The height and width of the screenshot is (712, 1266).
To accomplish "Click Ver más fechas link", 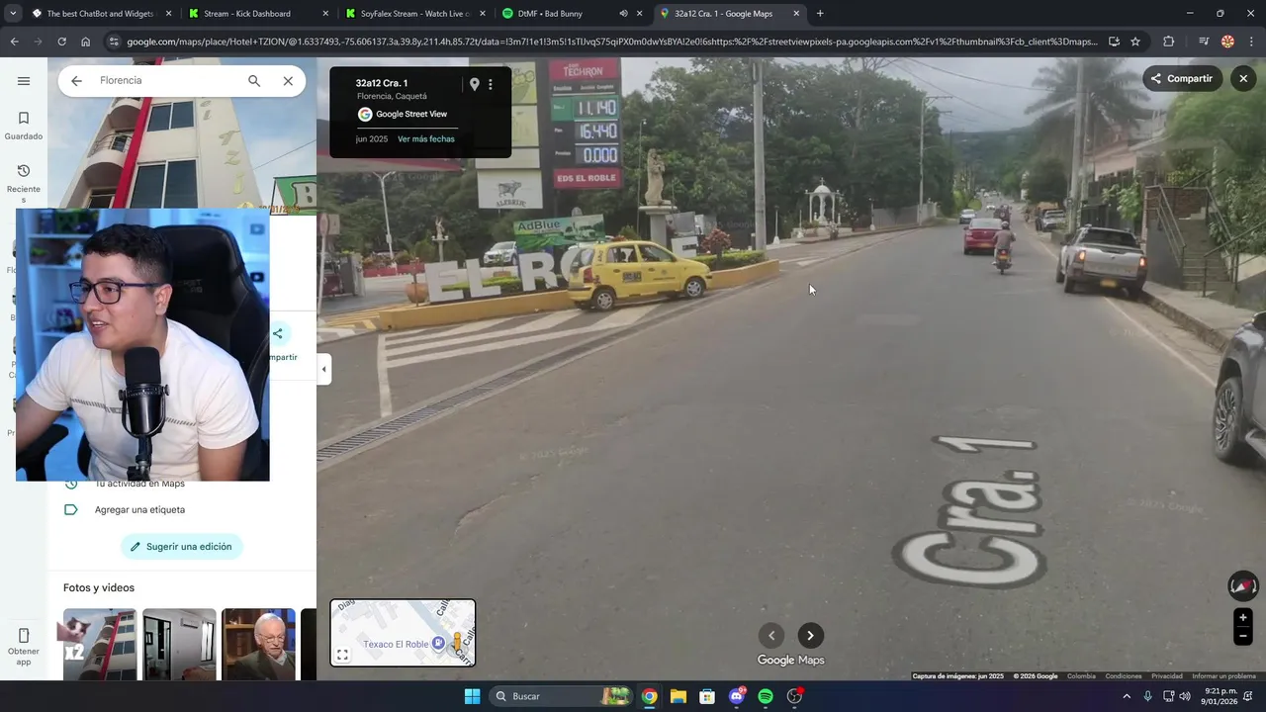I will [426, 139].
